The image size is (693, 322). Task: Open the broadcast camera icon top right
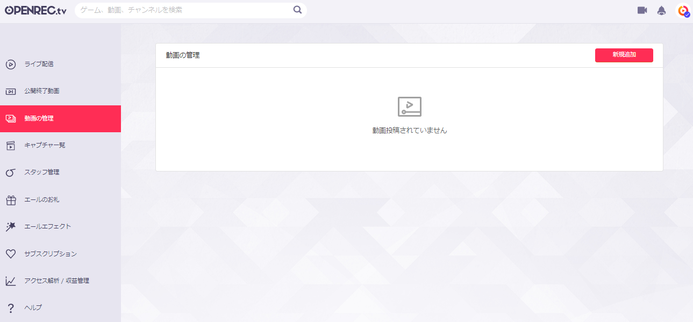pos(641,10)
